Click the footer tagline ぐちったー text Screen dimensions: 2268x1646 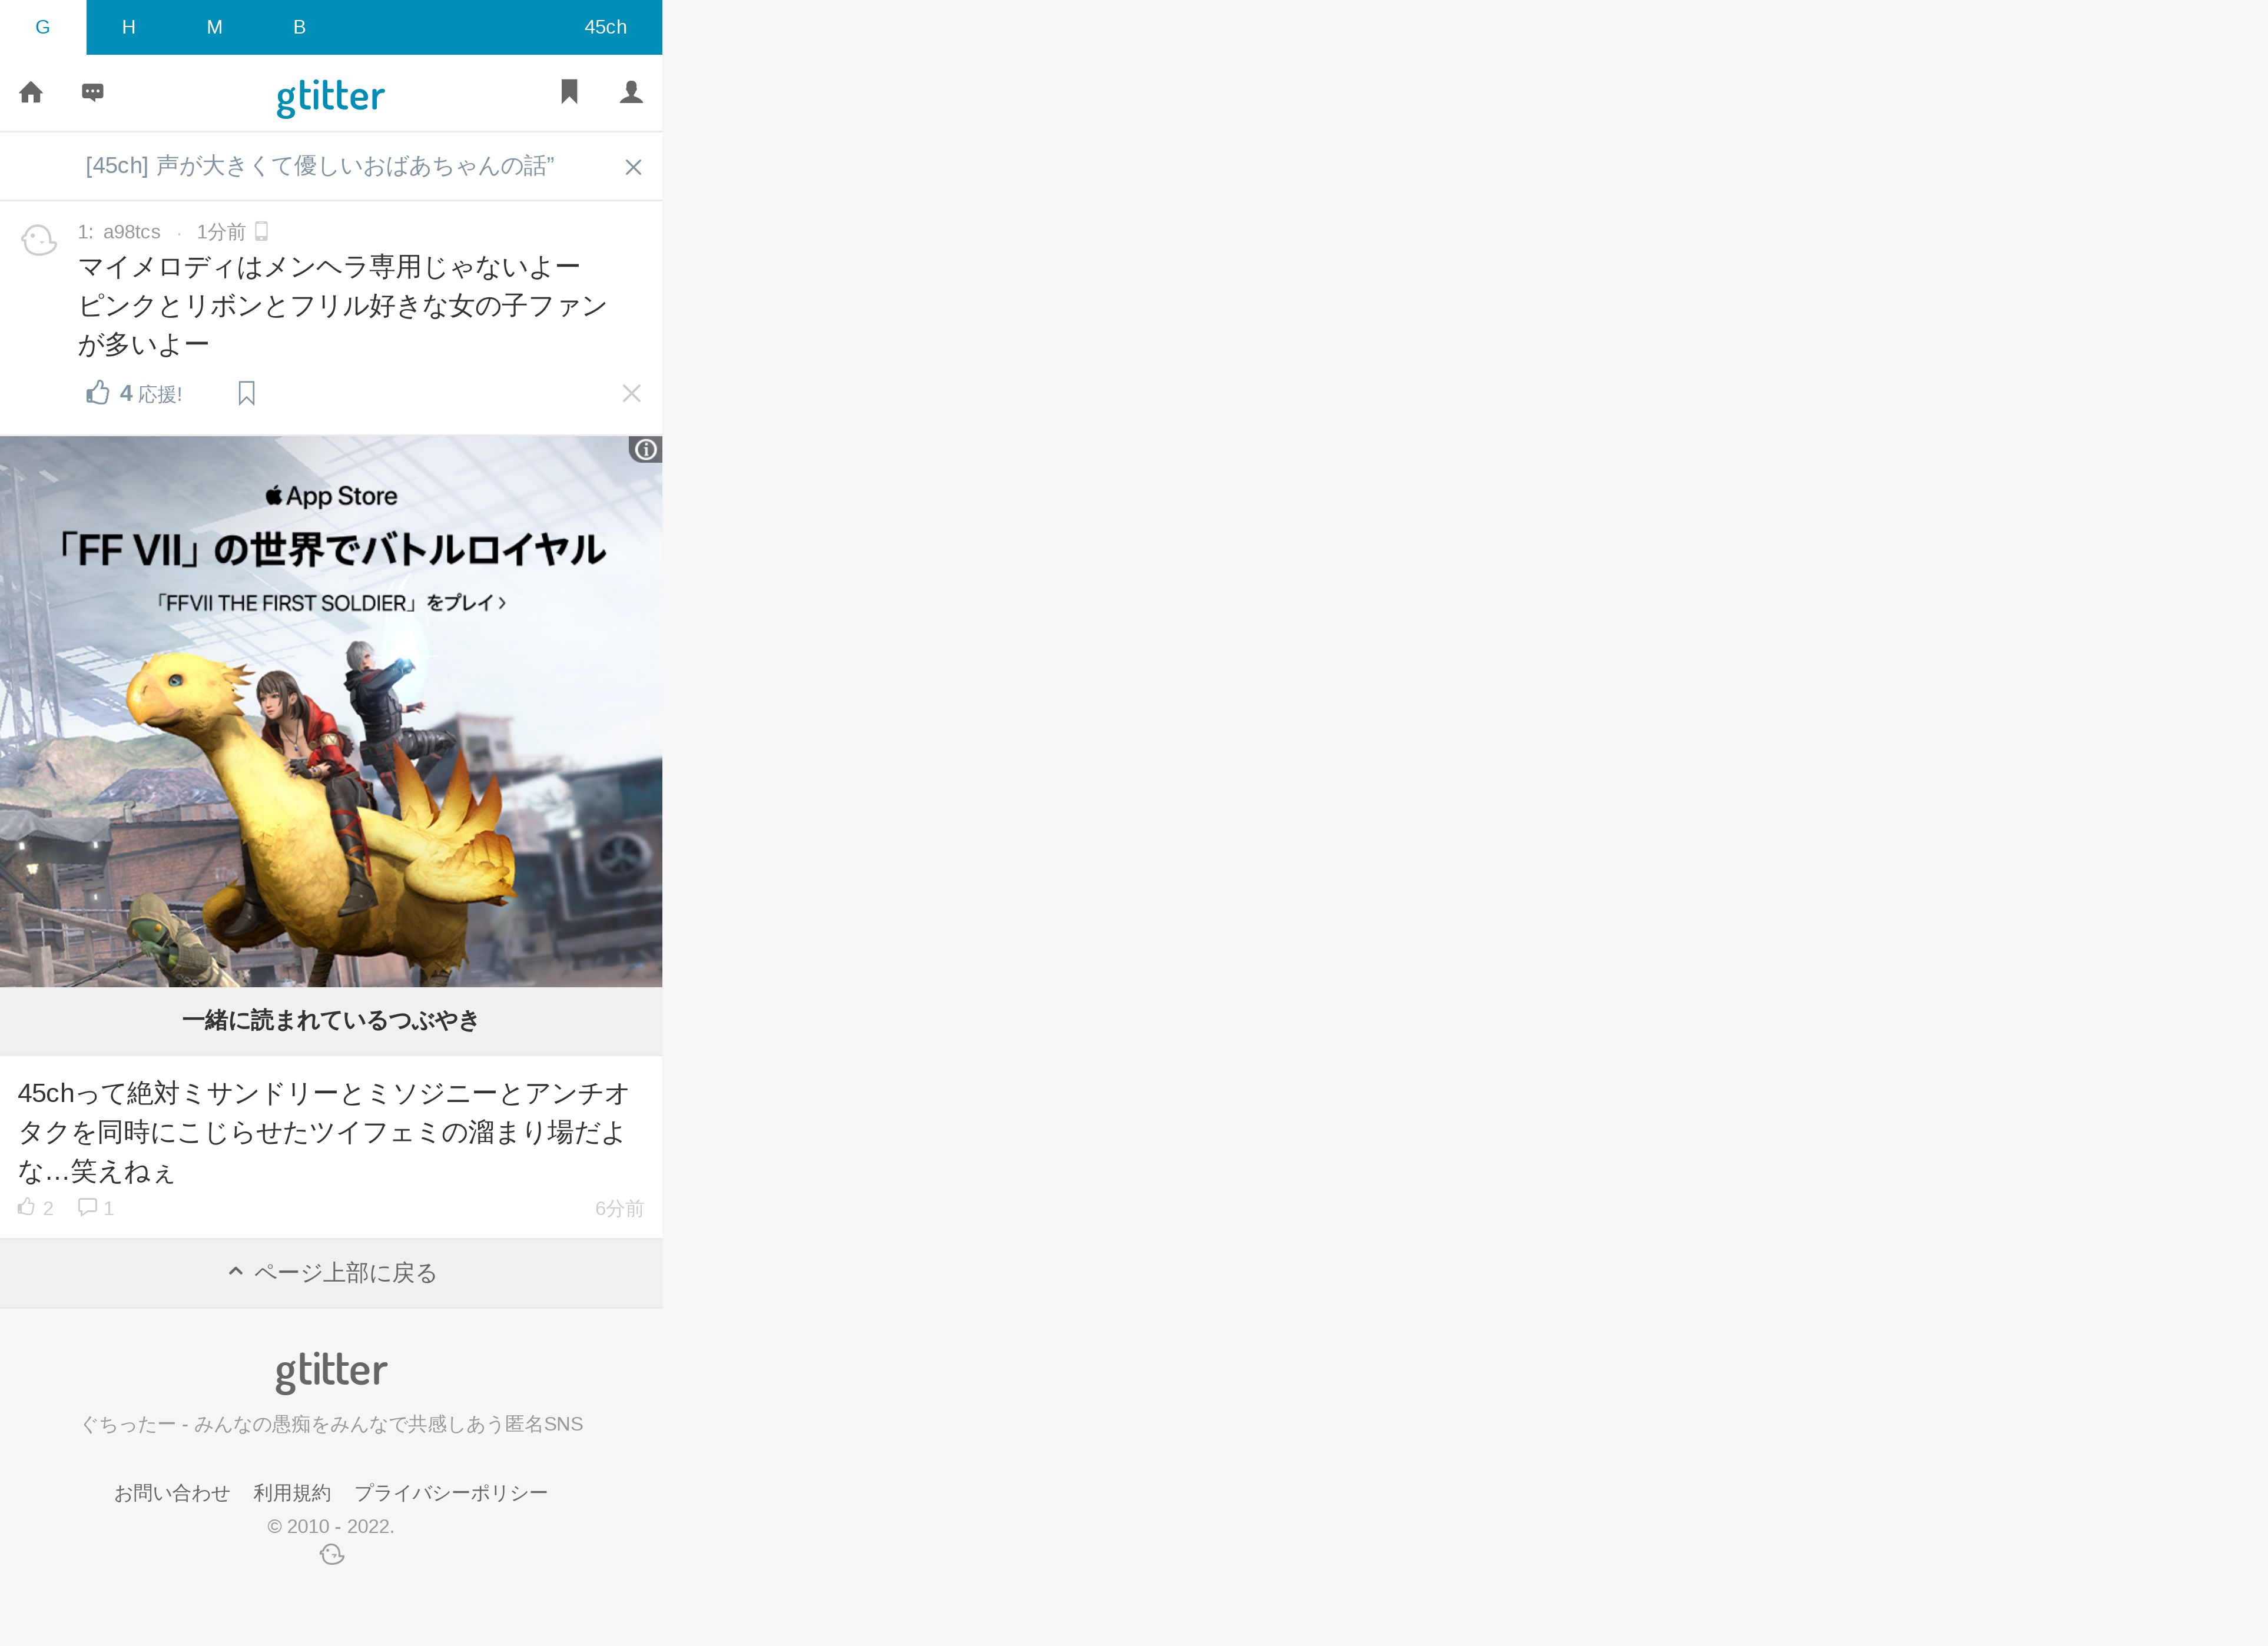click(331, 1424)
